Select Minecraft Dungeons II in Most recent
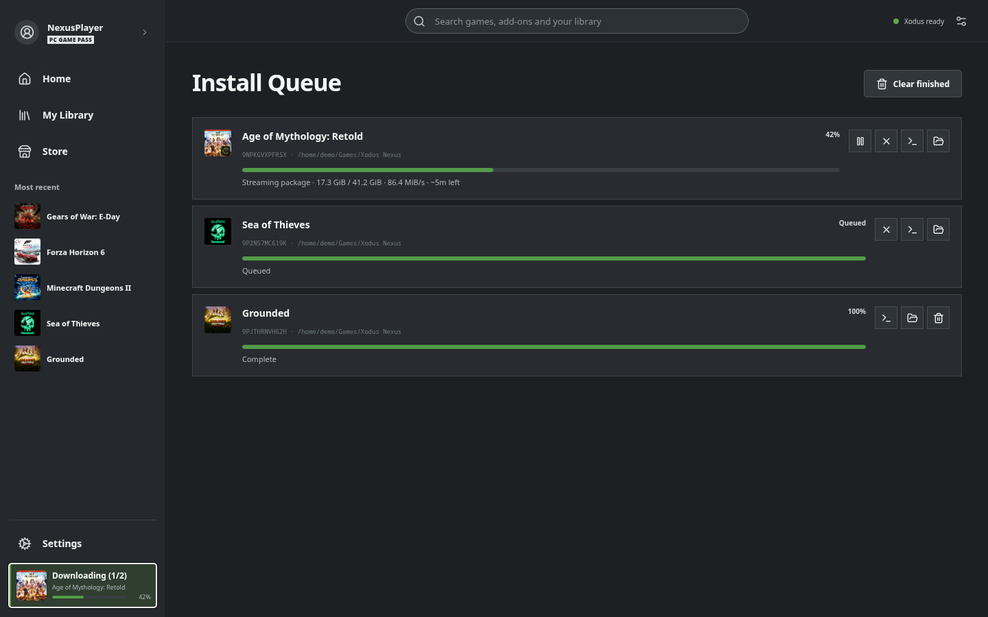Screen dimensions: 988x617 (x=82, y=288)
